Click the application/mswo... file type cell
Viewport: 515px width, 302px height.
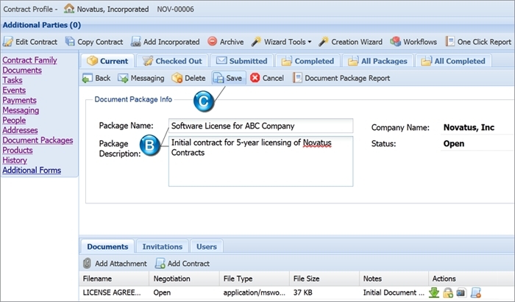click(255, 292)
